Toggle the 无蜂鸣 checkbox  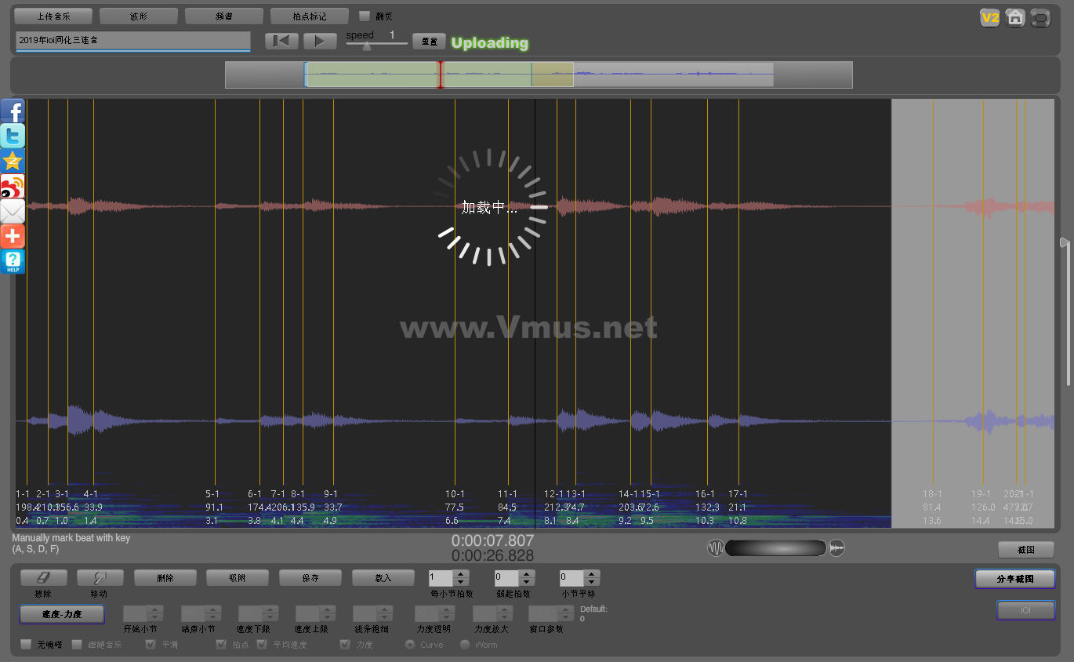(26, 645)
